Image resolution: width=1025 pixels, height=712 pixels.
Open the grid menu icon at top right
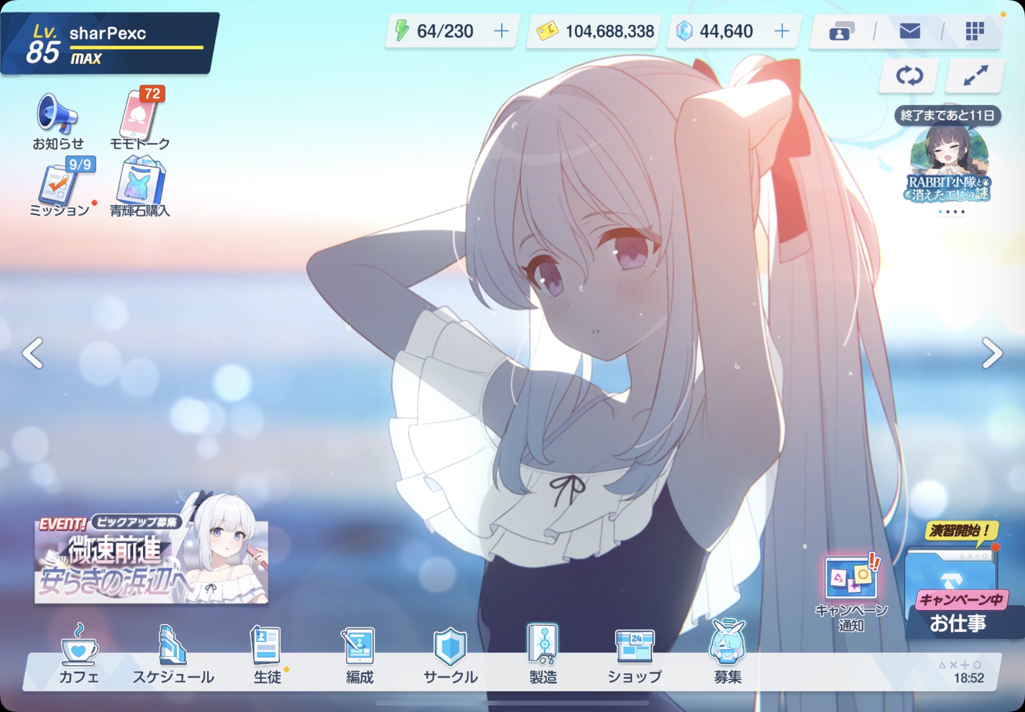pos(974,32)
